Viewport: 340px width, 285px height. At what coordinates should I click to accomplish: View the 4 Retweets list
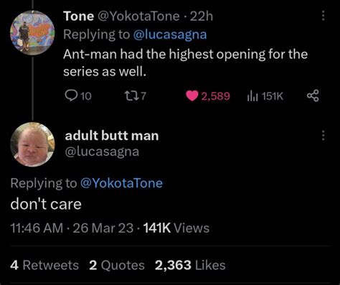(44, 265)
